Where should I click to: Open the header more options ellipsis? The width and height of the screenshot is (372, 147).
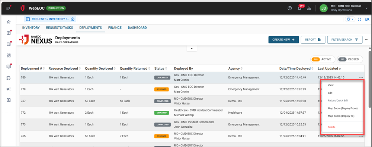(366, 40)
